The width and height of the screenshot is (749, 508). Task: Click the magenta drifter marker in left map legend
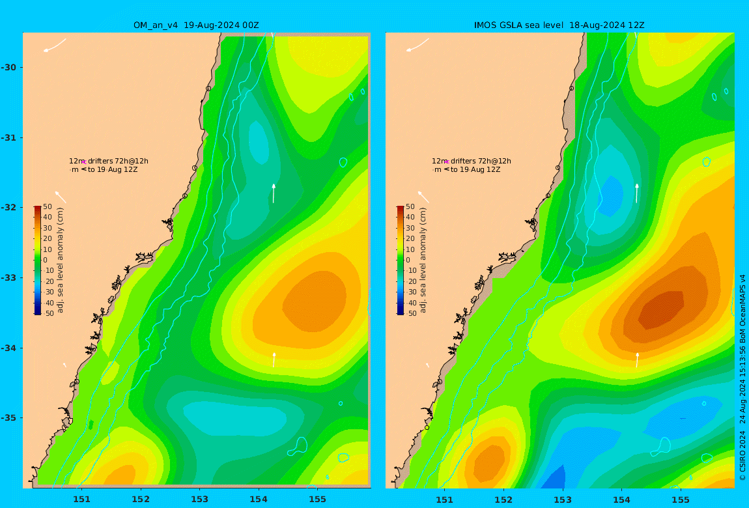[83, 162]
